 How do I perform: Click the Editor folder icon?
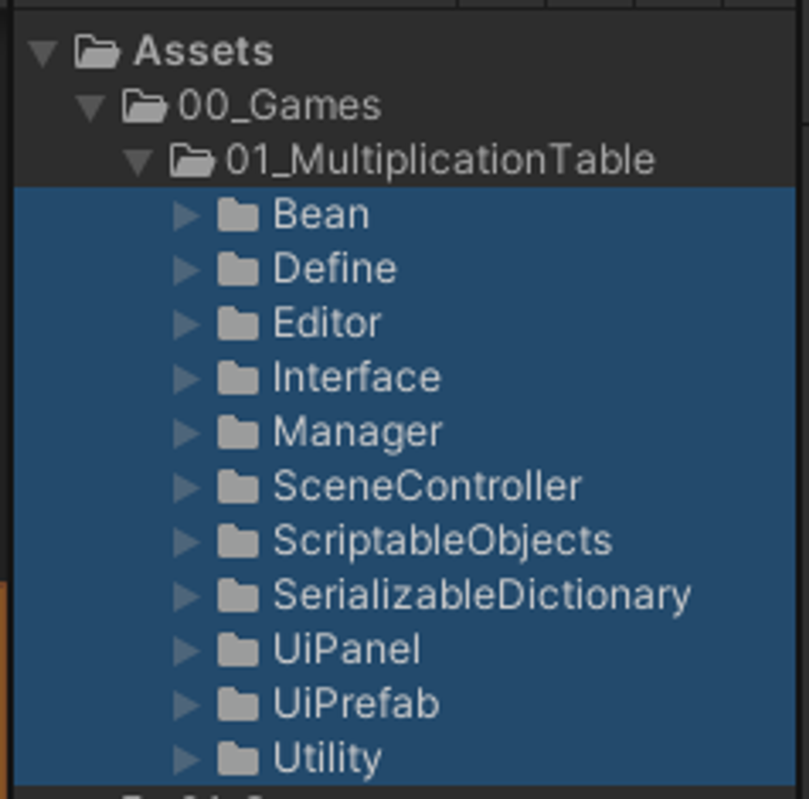tap(238, 323)
